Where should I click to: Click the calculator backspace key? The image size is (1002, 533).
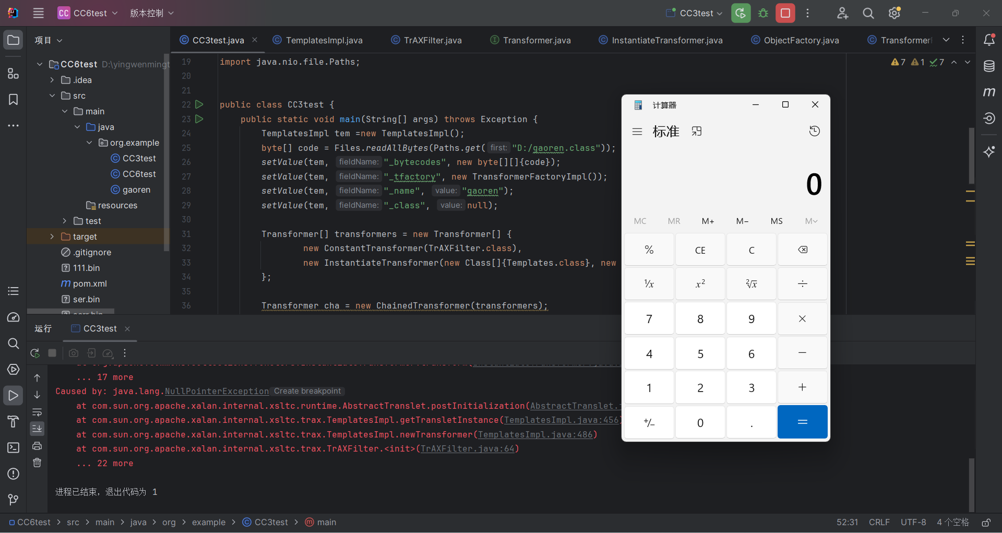tap(802, 250)
